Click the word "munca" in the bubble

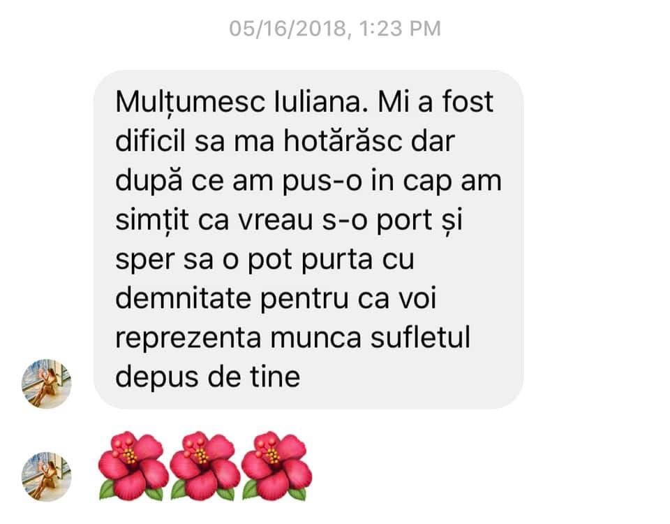(x=315, y=338)
